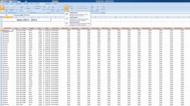Open Switch Windows list

[x=97, y=9]
